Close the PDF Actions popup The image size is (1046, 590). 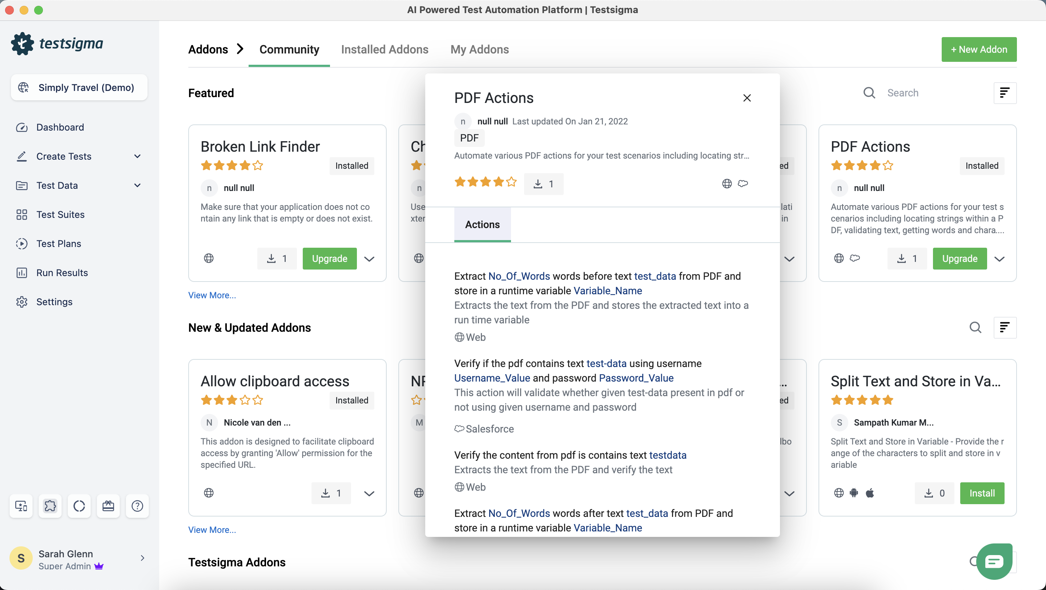747,98
